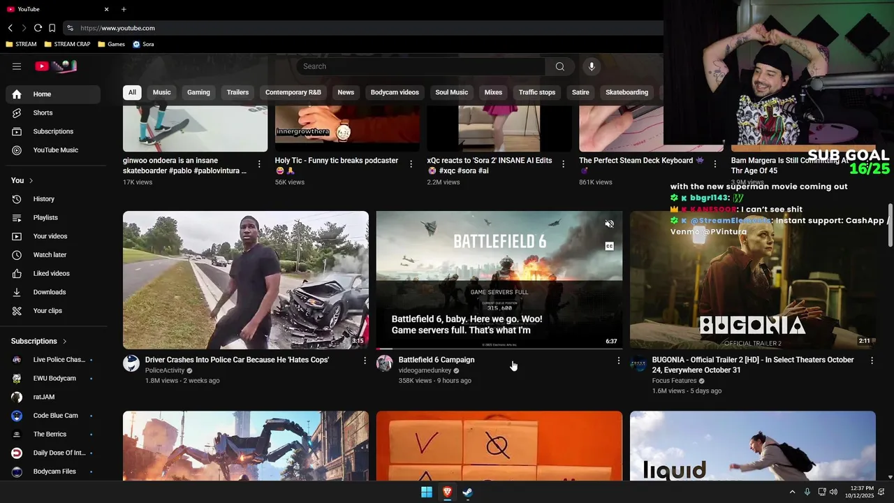The image size is (894, 503).
Task: Open Your videos in the sidebar
Action: tap(53, 236)
